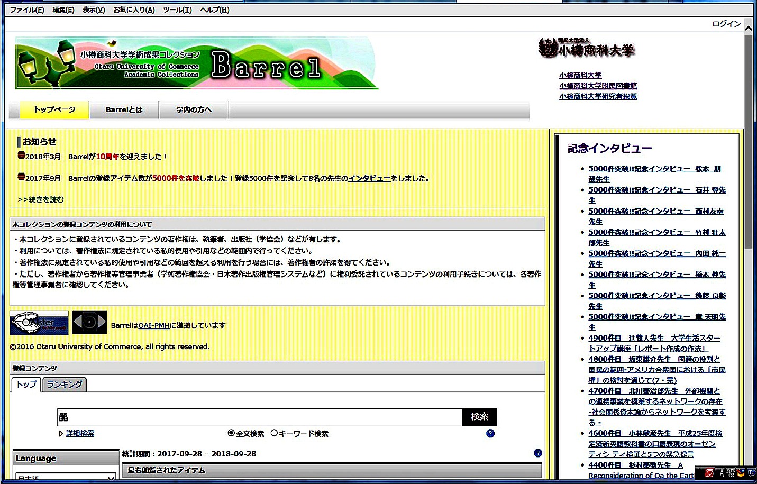Click the help icon under search button

pyautogui.click(x=490, y=433)
